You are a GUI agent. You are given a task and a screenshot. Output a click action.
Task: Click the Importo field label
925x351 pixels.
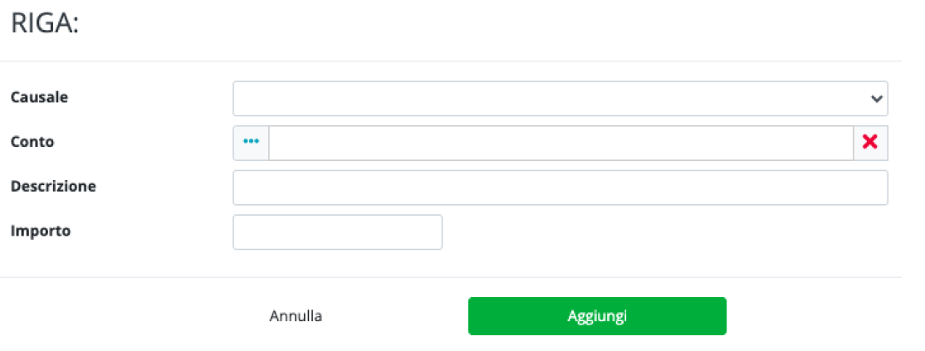point(41,232)
